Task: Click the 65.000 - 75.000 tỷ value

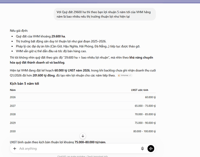Action: pos(145,106)
